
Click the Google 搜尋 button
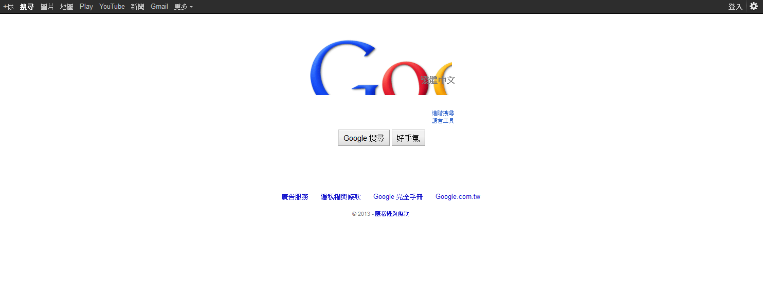364,138
